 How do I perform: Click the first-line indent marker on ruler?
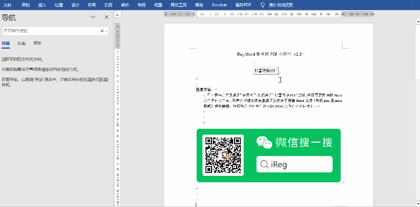195,12
